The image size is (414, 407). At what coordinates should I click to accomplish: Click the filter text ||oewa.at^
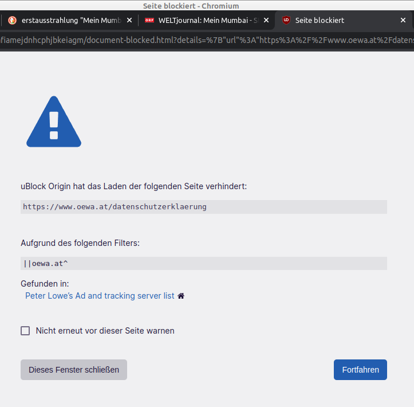[x=45, y=264]
